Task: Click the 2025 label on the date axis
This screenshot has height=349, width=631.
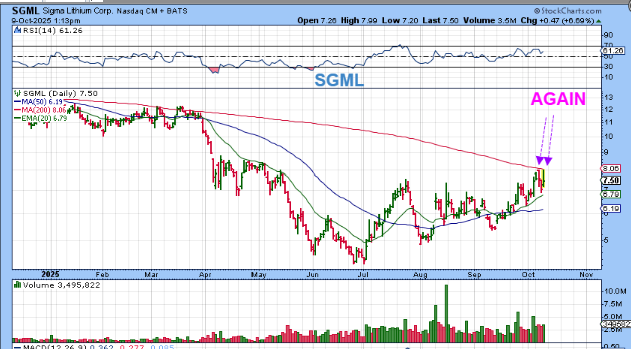Action: tap(50, 275)
